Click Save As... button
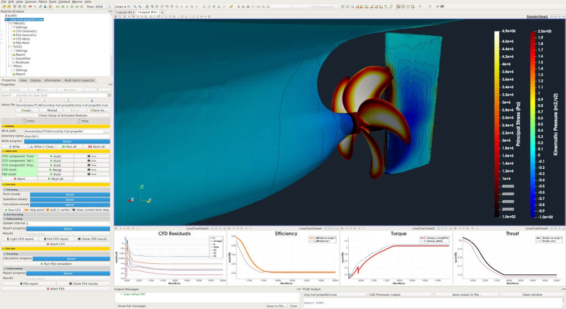Image resolution: width=566 pixels, height=309 pixels. [98, 110]
